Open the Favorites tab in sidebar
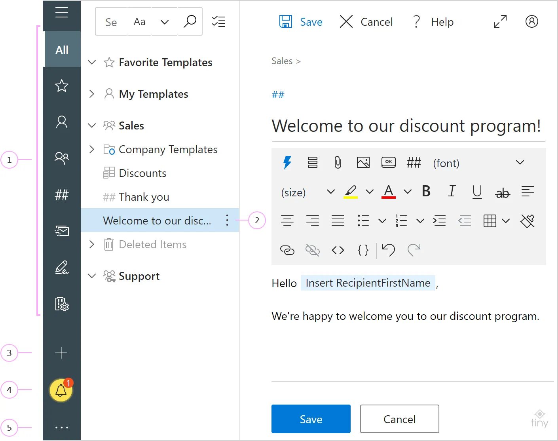 click(x=62, y=86)
